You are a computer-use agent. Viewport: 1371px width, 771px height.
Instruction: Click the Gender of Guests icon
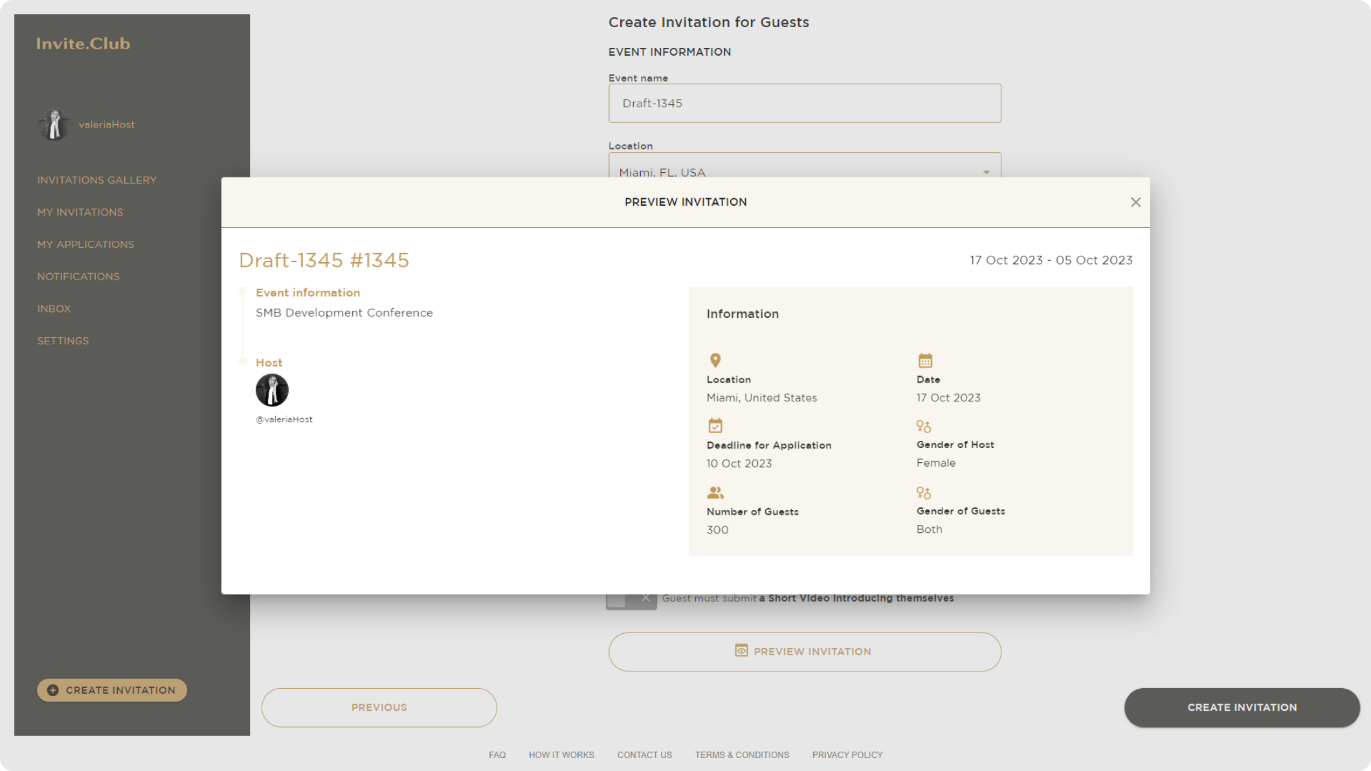click(924, 493)
